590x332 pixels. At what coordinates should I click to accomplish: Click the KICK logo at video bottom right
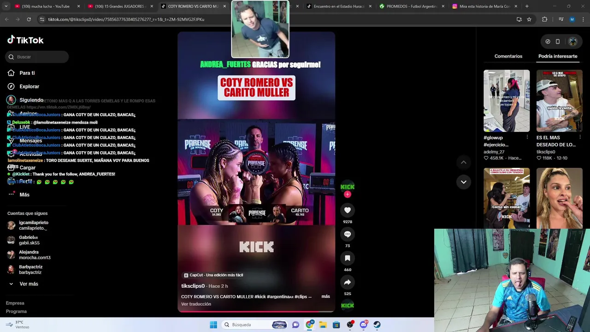(348, 305)
